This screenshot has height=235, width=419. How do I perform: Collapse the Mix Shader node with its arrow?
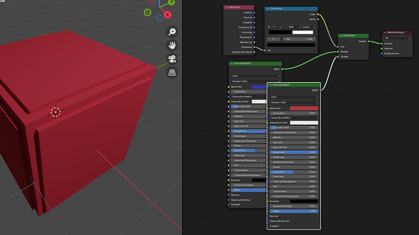click(341, 36)
